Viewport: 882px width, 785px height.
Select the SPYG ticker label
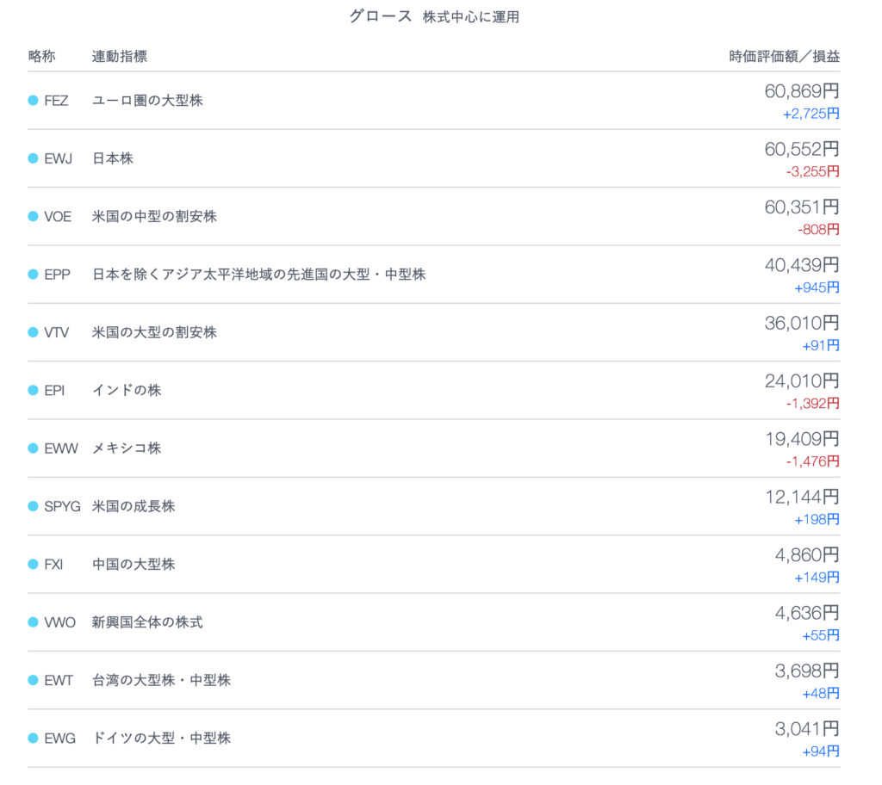tap(62, 506)
